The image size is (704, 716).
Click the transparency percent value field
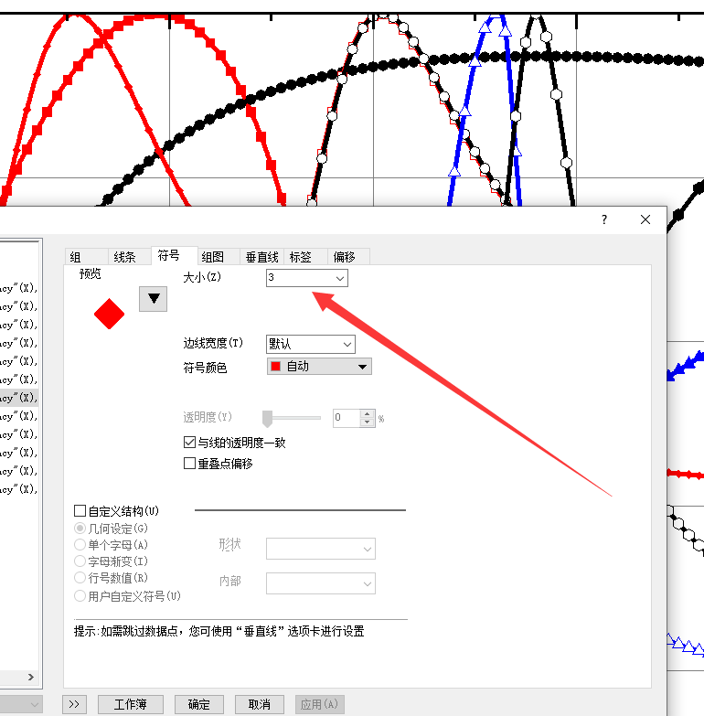[347, 418]
